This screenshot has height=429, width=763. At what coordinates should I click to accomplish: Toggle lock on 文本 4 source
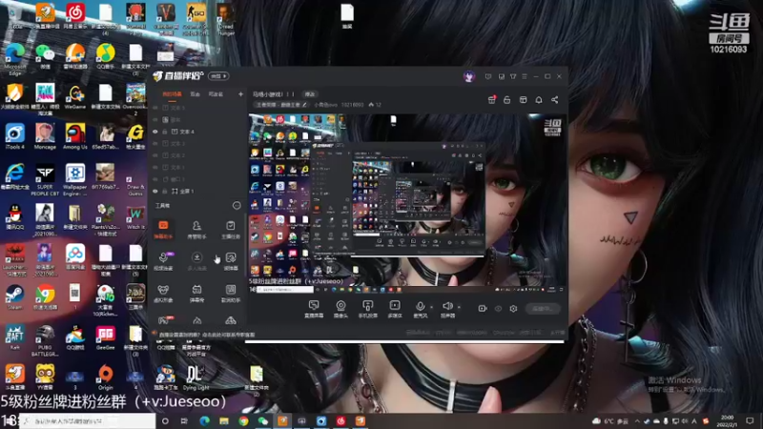tap(165, 132)
